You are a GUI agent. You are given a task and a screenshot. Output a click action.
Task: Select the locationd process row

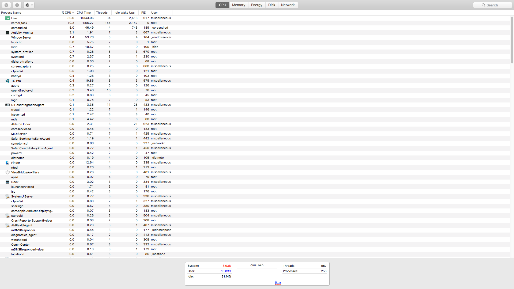click(x=255, y=254)
